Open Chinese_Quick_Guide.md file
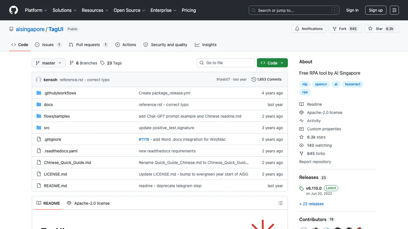Viewport: 408px width, 229px height. tap(68, 163)
